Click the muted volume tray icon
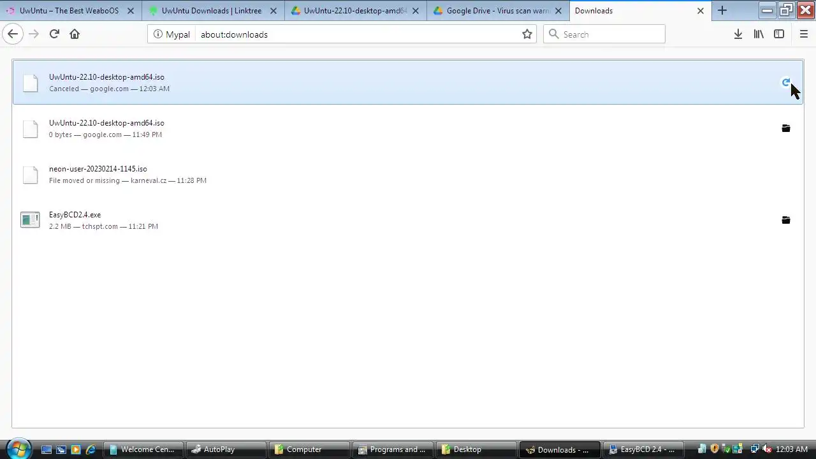The image size is (816, 459). (767, 449)
